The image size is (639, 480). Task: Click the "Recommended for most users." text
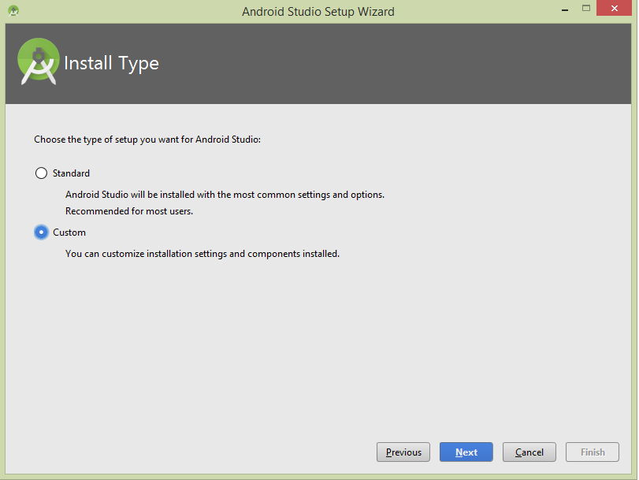point(129,211)
